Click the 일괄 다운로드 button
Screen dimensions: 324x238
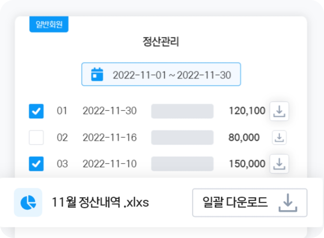(250, 203)
